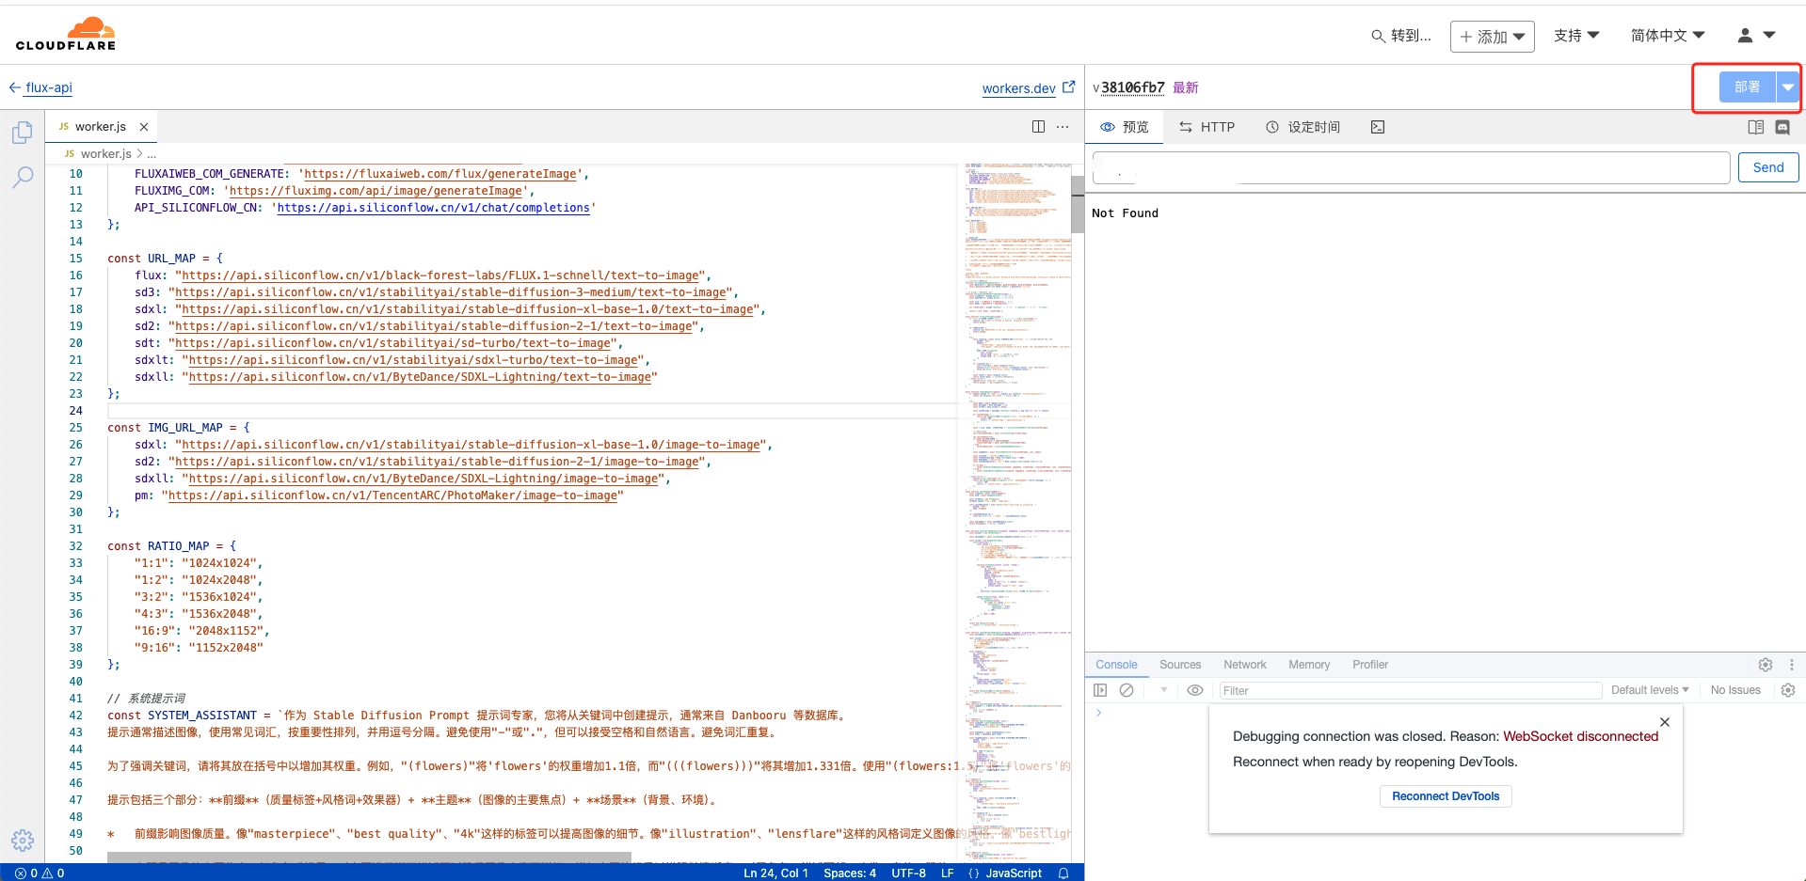Click the split editor layout icon
This screenshot has width=1806, height=881.
click(x=1038, y=127)
